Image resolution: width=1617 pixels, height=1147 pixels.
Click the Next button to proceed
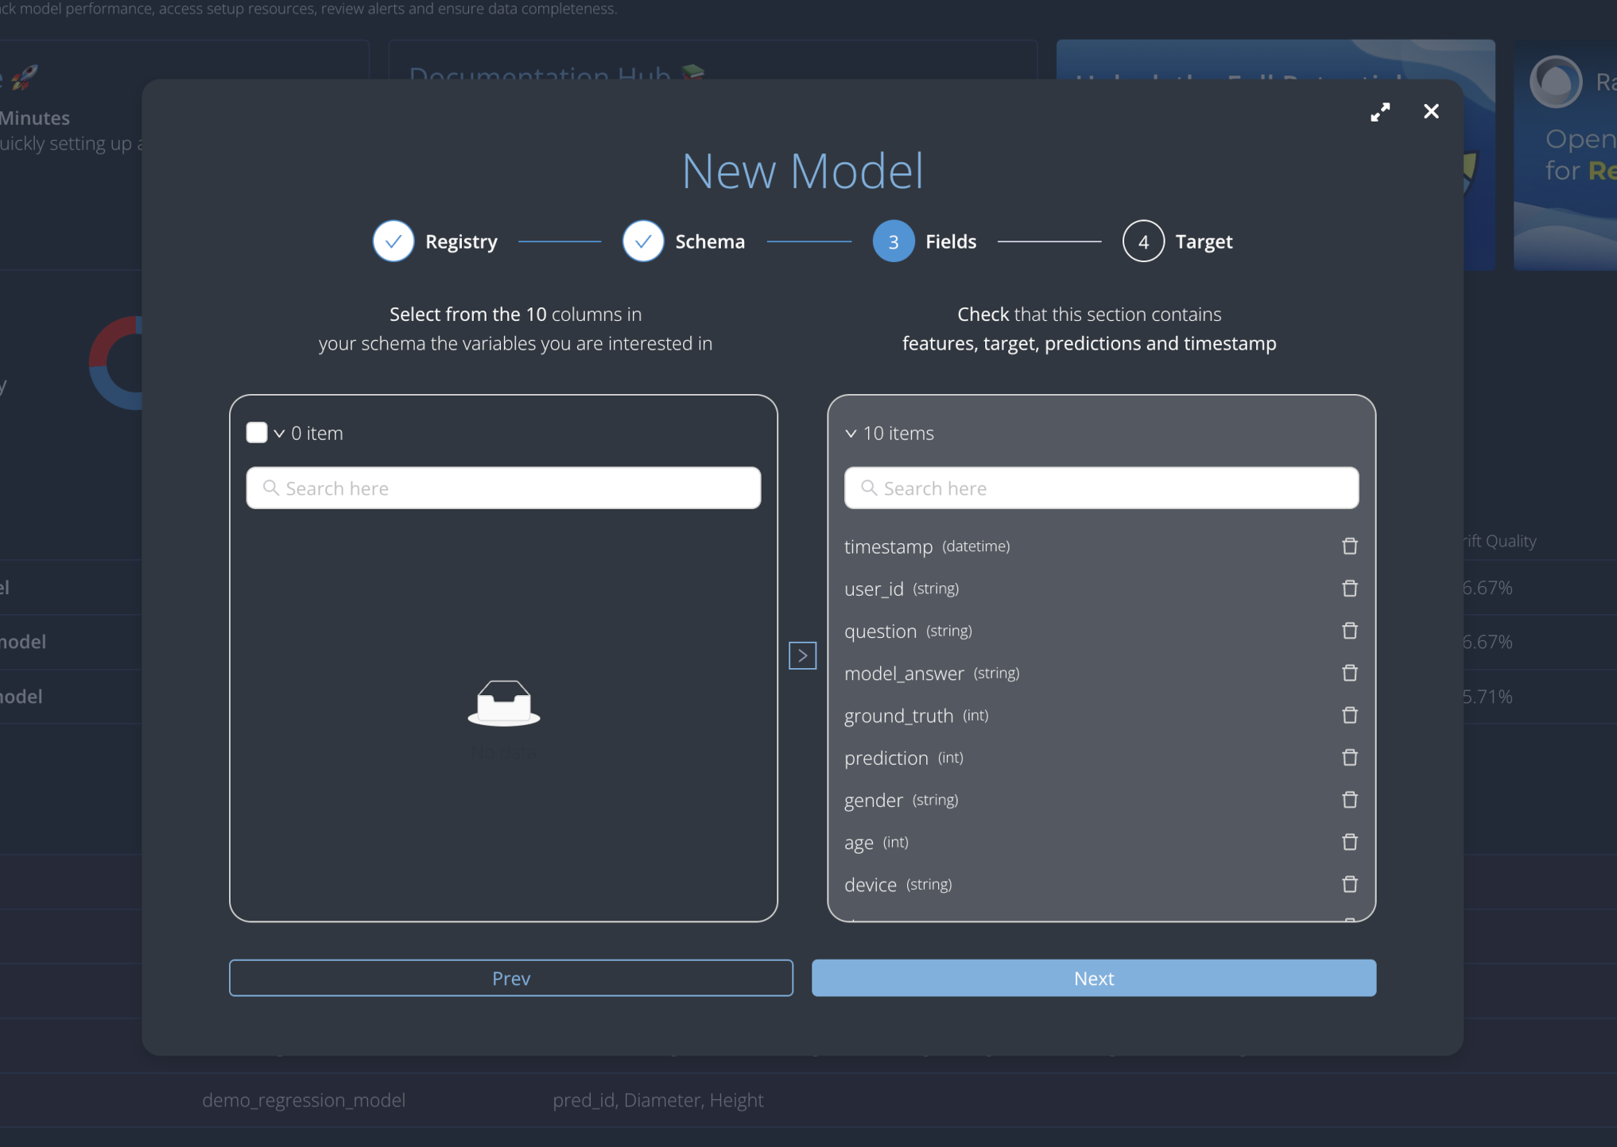click(1094, 978)
